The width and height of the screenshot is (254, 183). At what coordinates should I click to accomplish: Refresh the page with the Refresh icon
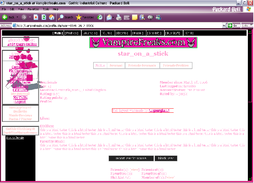tap(44, 17)
